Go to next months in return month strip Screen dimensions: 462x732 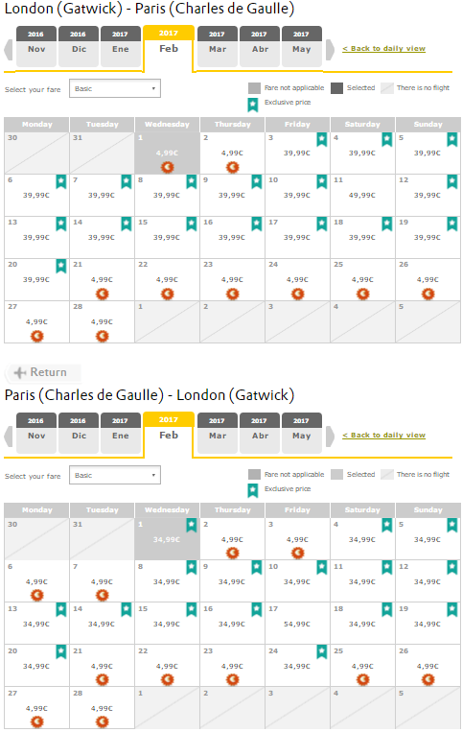click(x=330, y=437)
